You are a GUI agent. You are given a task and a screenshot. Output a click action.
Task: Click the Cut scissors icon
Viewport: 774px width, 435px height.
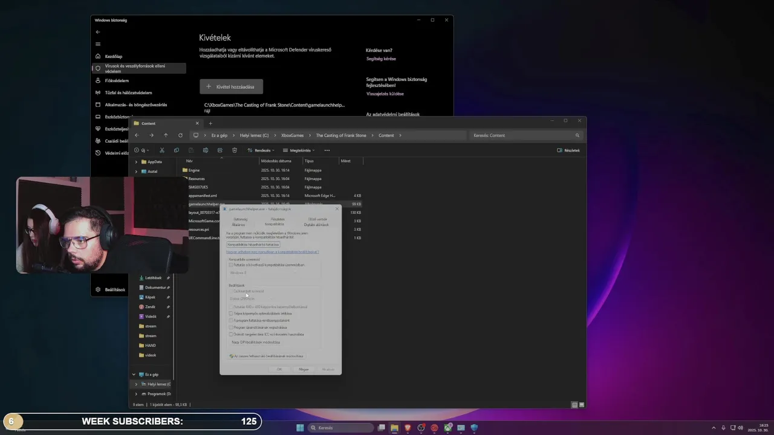[161, 150]
